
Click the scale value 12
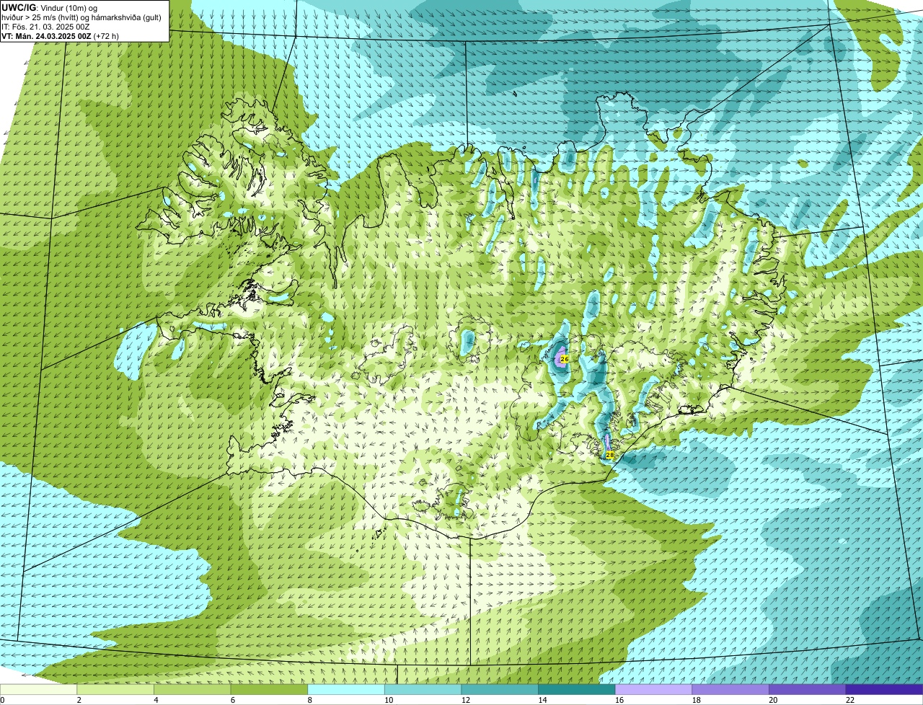pos(465,700)
